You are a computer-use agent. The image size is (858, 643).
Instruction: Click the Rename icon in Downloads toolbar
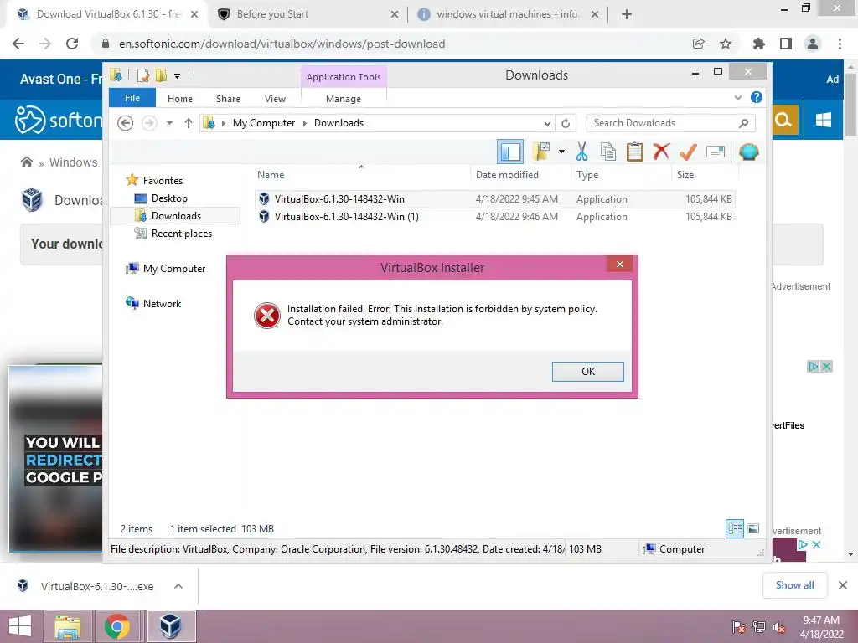[x=716, y=152]
